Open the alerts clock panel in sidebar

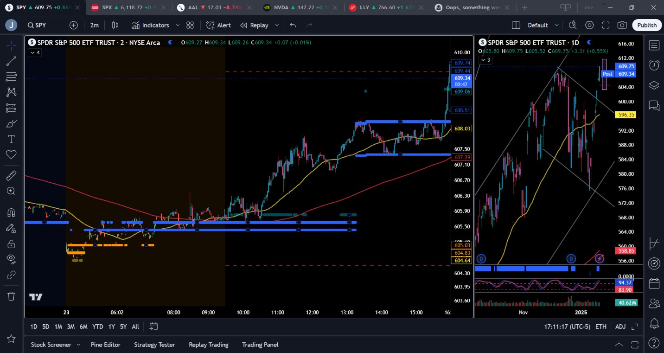[x=654, y=65]
